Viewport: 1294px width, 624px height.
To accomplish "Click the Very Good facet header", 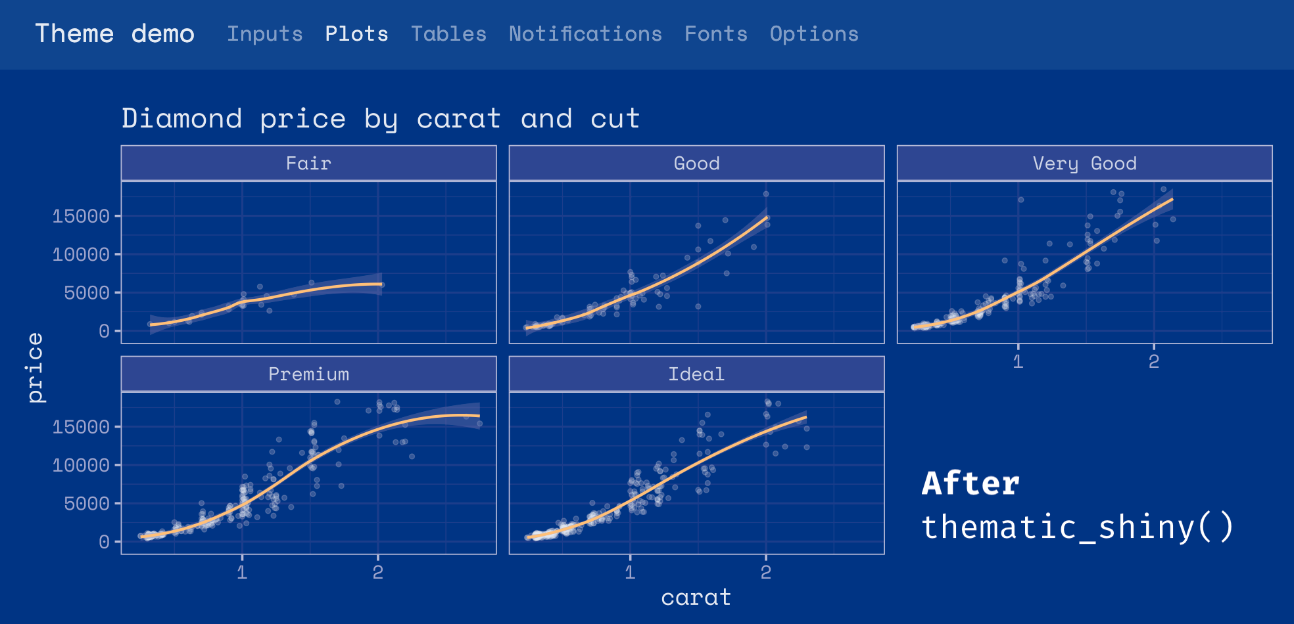I will pyautogui.click(x=1084, y=163).
